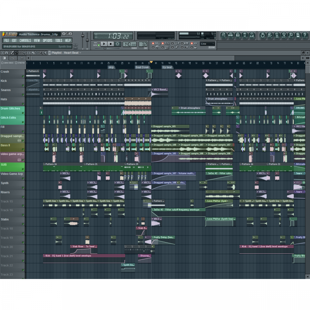Open the piano roll view icon
The image size is (310, 310).
238,35
